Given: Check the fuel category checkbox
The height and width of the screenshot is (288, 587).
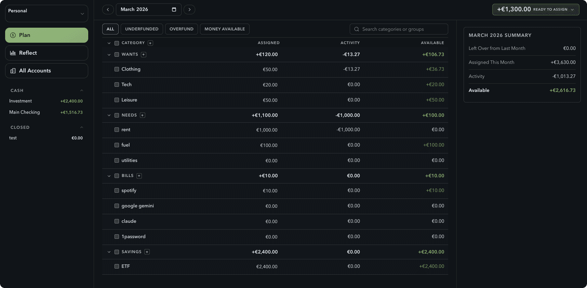Looking at the screenshot, I should click(117, 145).
